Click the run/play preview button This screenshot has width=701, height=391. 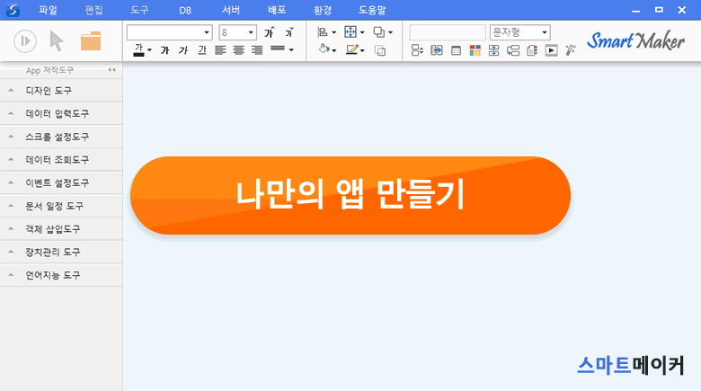(x=25, y=40)
